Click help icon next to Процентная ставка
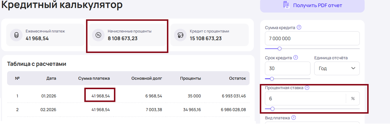 click(307, 88)
